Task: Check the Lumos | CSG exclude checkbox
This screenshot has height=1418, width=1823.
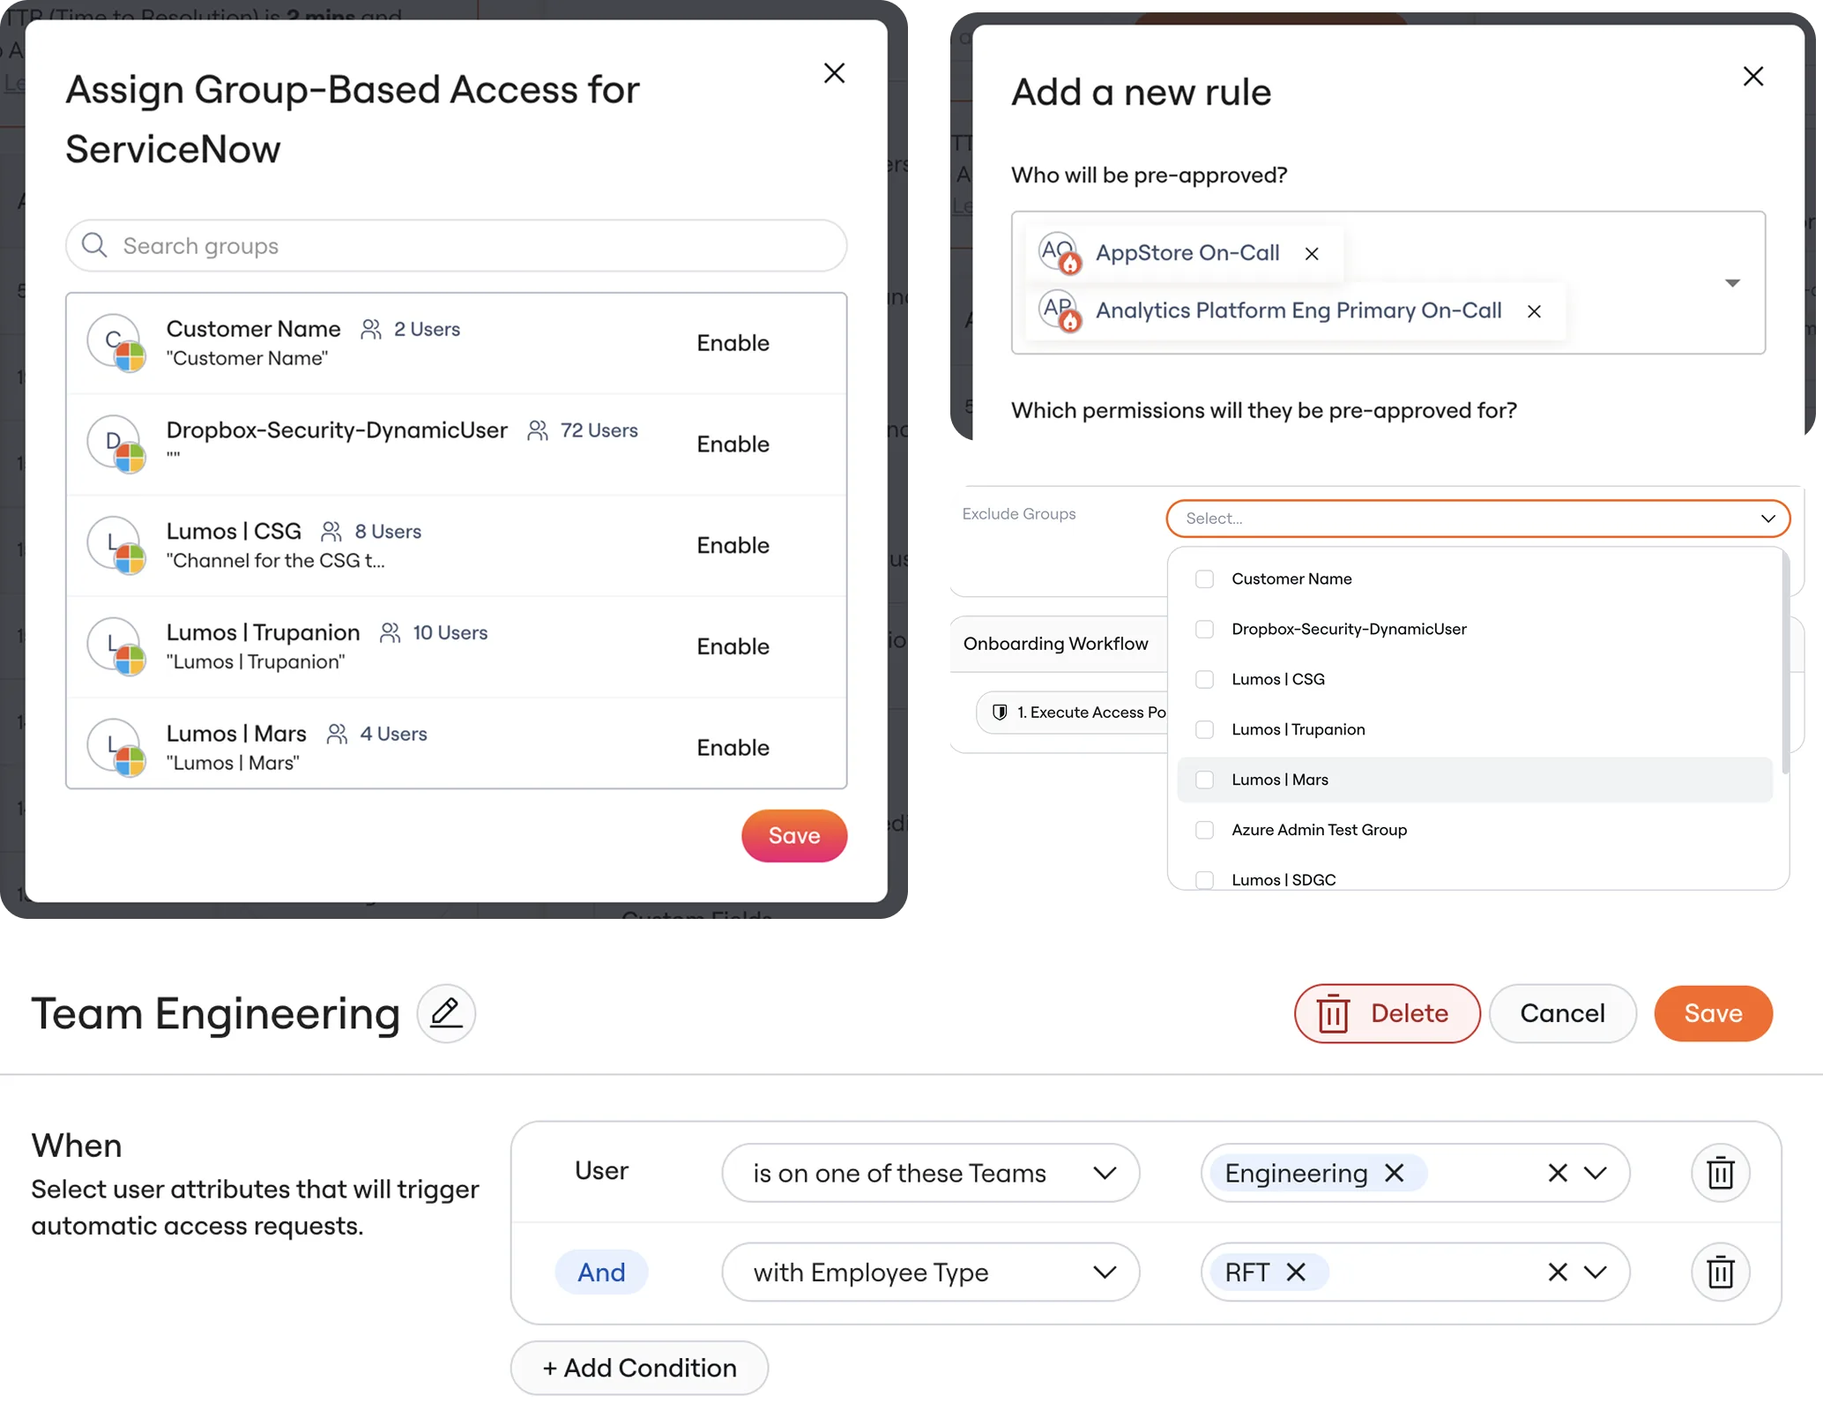Action: pyautogui.click(x=1204, y=679)
